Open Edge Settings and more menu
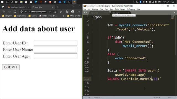 click(x=79, y=12)
